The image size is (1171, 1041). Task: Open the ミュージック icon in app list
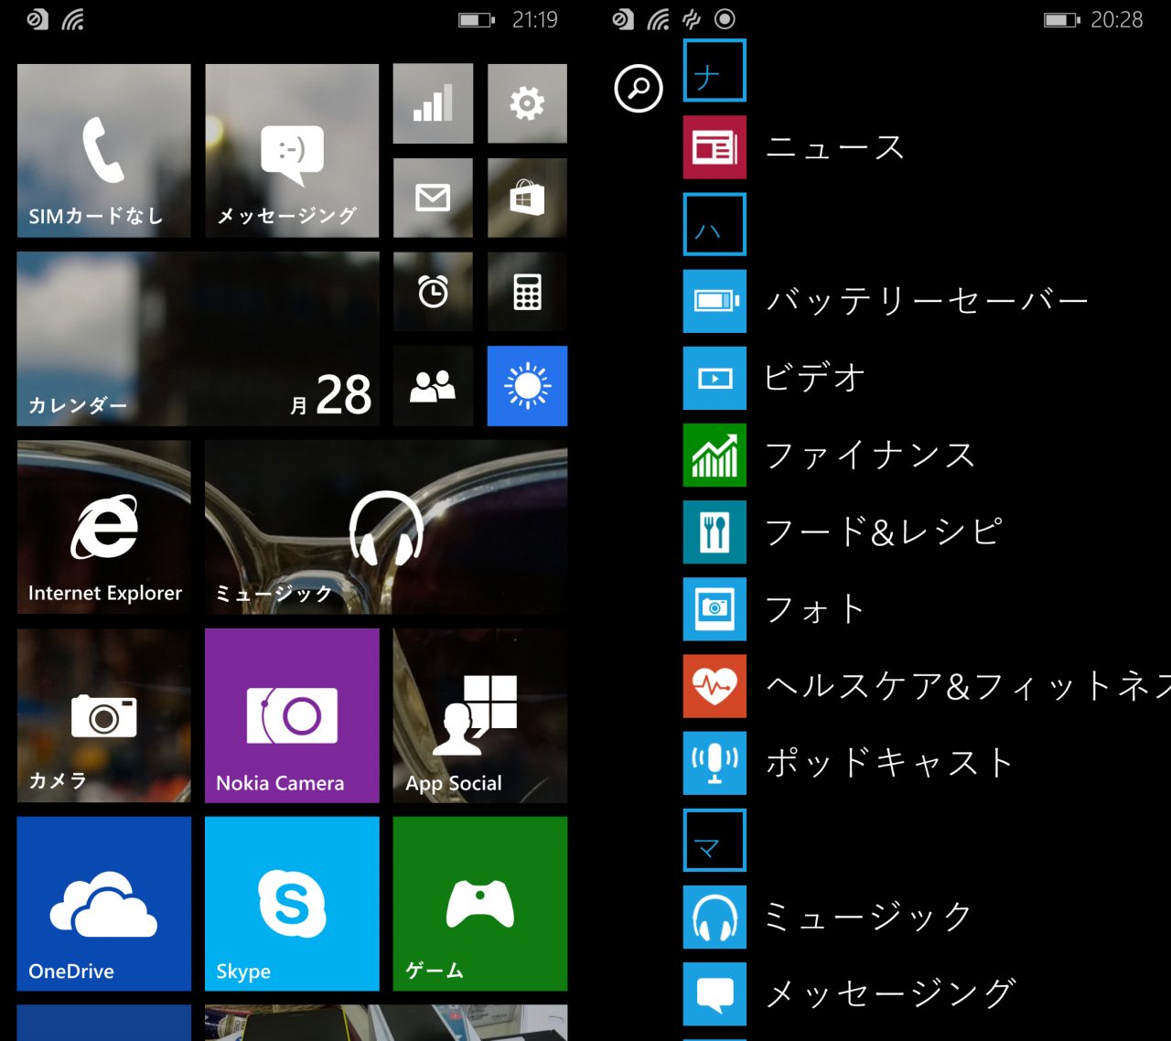[x=714, y=917]
